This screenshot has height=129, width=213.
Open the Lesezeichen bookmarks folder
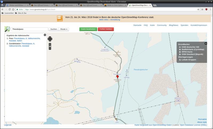click(x=8, y=13)
